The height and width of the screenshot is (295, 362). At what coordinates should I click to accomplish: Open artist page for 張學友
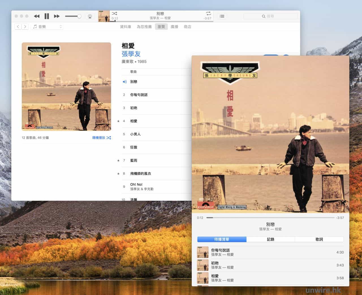tap(131, 54)
